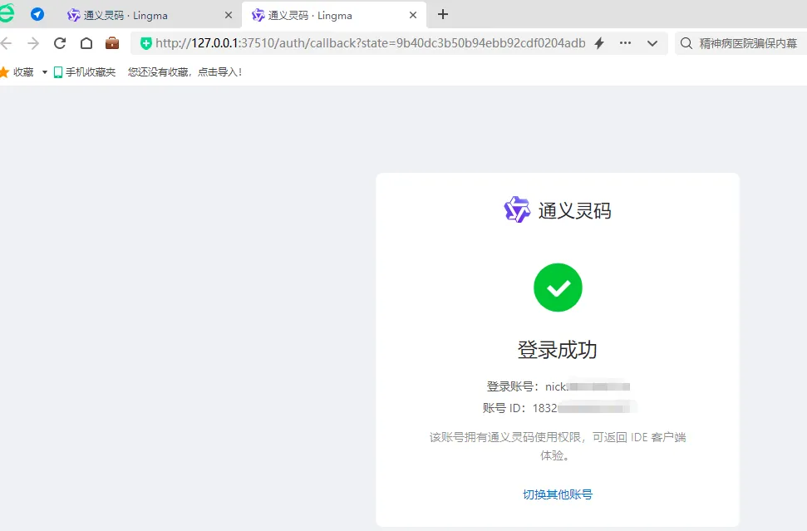Reload the current page
This screenshot has width=807, height=531.
pos(60,43)
